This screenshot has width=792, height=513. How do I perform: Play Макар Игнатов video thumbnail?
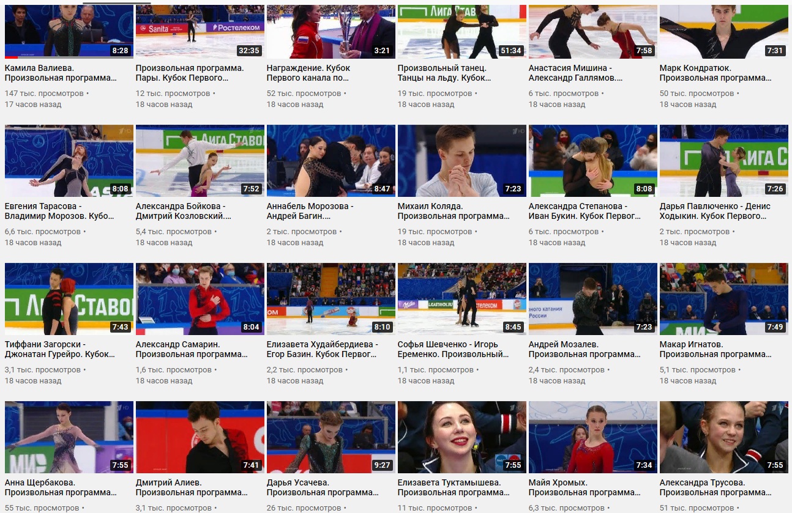[724, 299]
